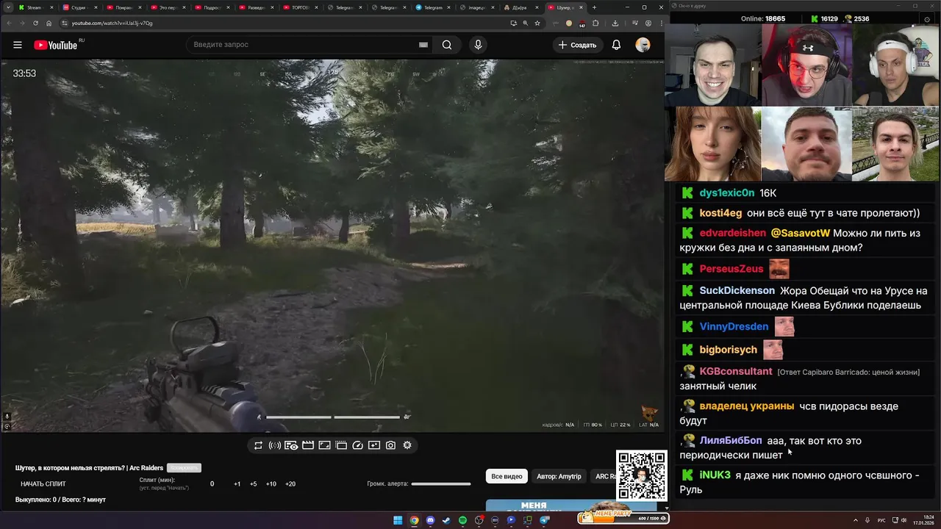Image resolution: width=941 pixels, height=529 pixels.
Task: Open Steam from the taskbar
Action: pos(446,520)
